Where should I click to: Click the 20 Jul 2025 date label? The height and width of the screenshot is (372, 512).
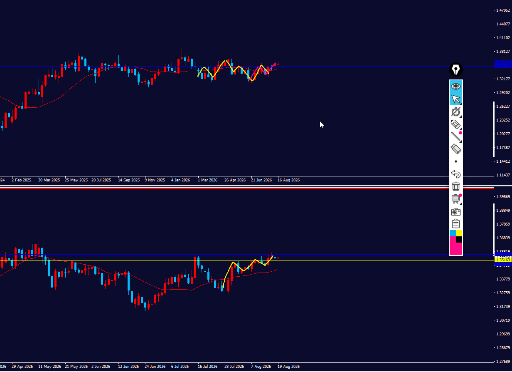[101, 180]
